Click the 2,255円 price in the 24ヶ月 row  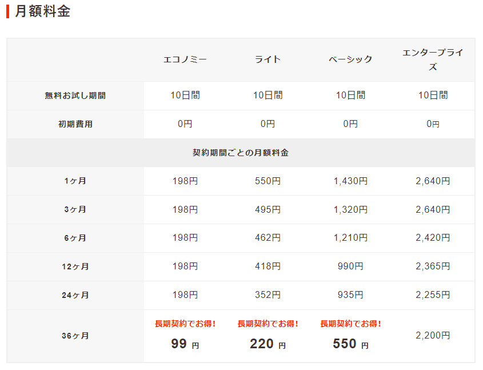[x=433, y=295]
